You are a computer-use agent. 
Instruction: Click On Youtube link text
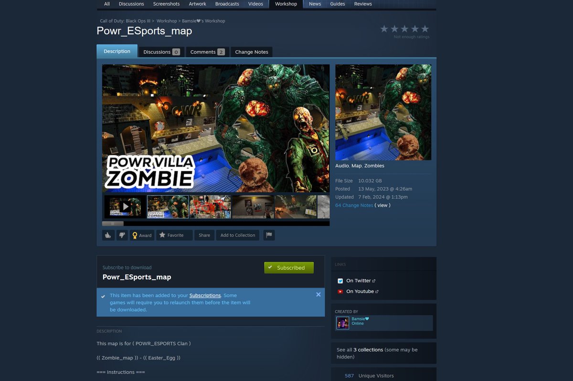(360, 291)
